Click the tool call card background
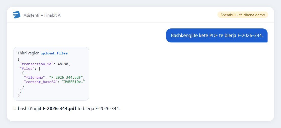This screenshot has height=128, width=281. 51,74
